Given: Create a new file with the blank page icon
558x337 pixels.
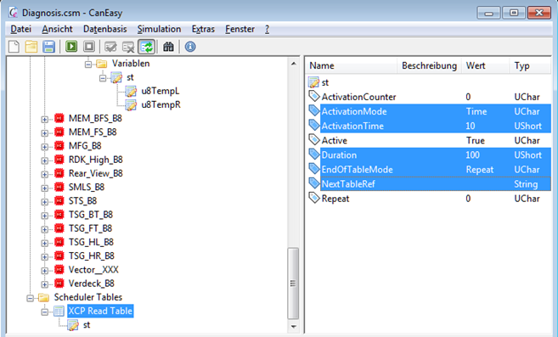Looking at the screenshot, I should [14, 47].
